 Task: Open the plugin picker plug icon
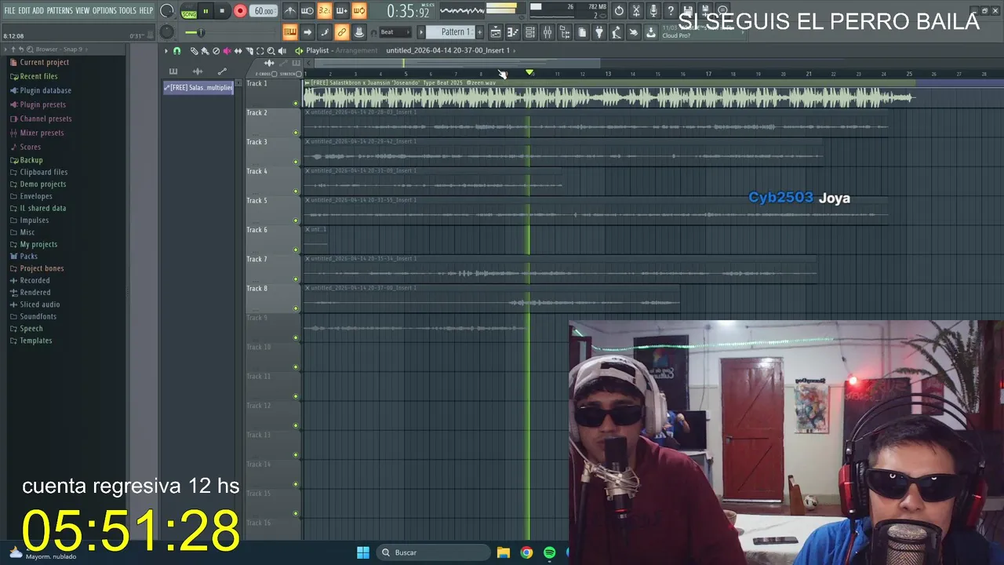(x=599, y=32)
